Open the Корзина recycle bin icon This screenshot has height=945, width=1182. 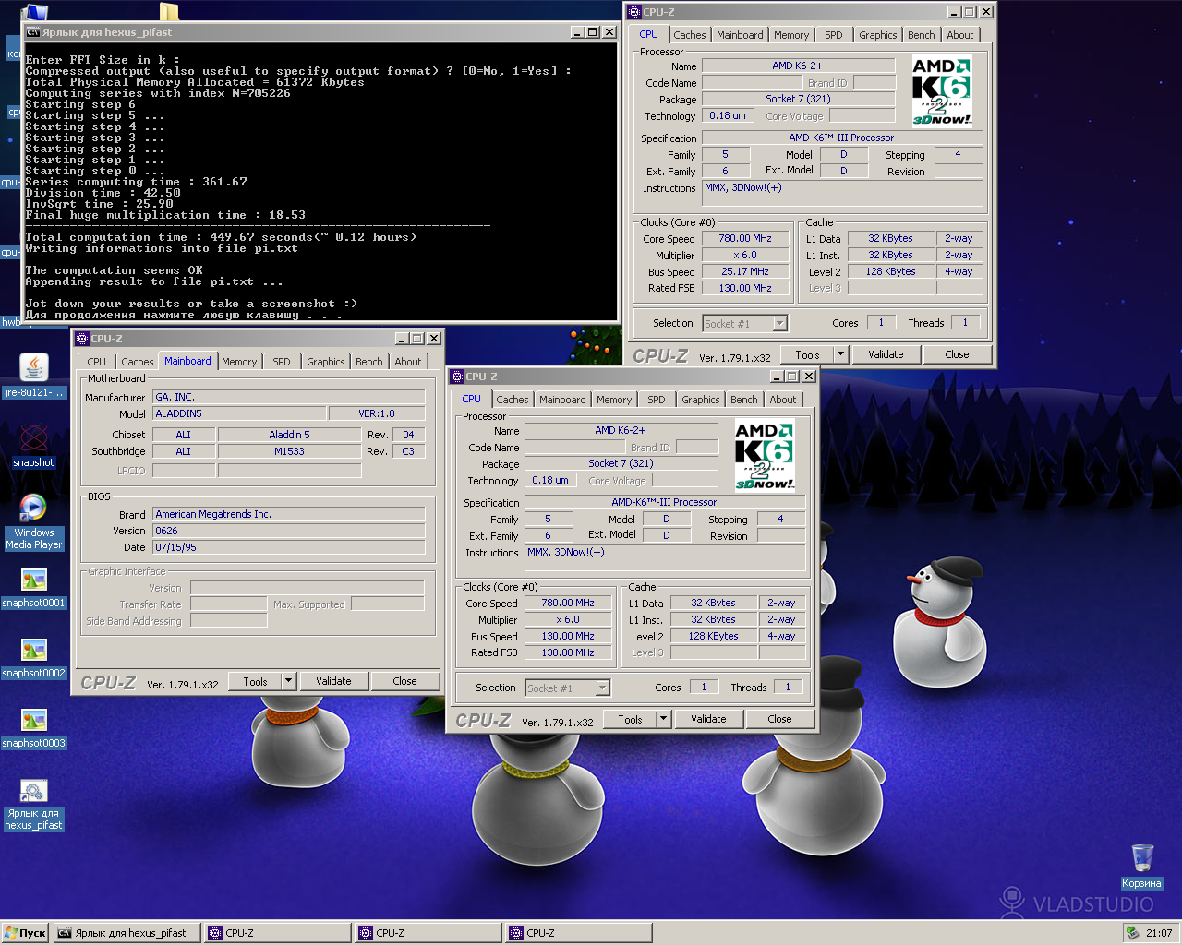[1142, 857]
